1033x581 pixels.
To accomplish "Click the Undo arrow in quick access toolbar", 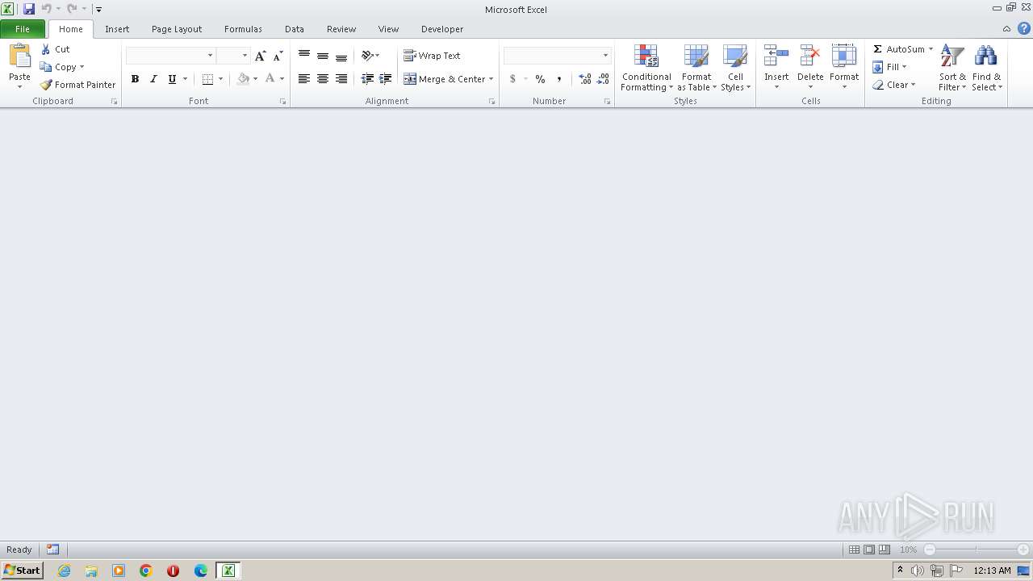I will [46, 9].
